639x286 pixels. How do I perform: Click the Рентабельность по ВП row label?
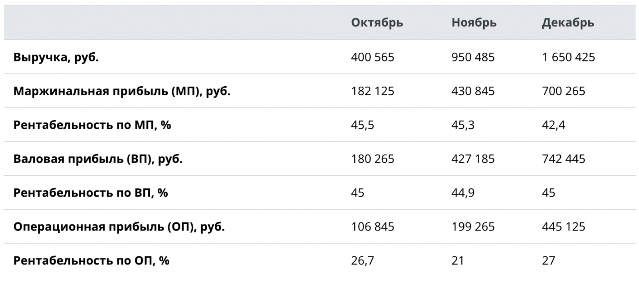pos(90,193)
